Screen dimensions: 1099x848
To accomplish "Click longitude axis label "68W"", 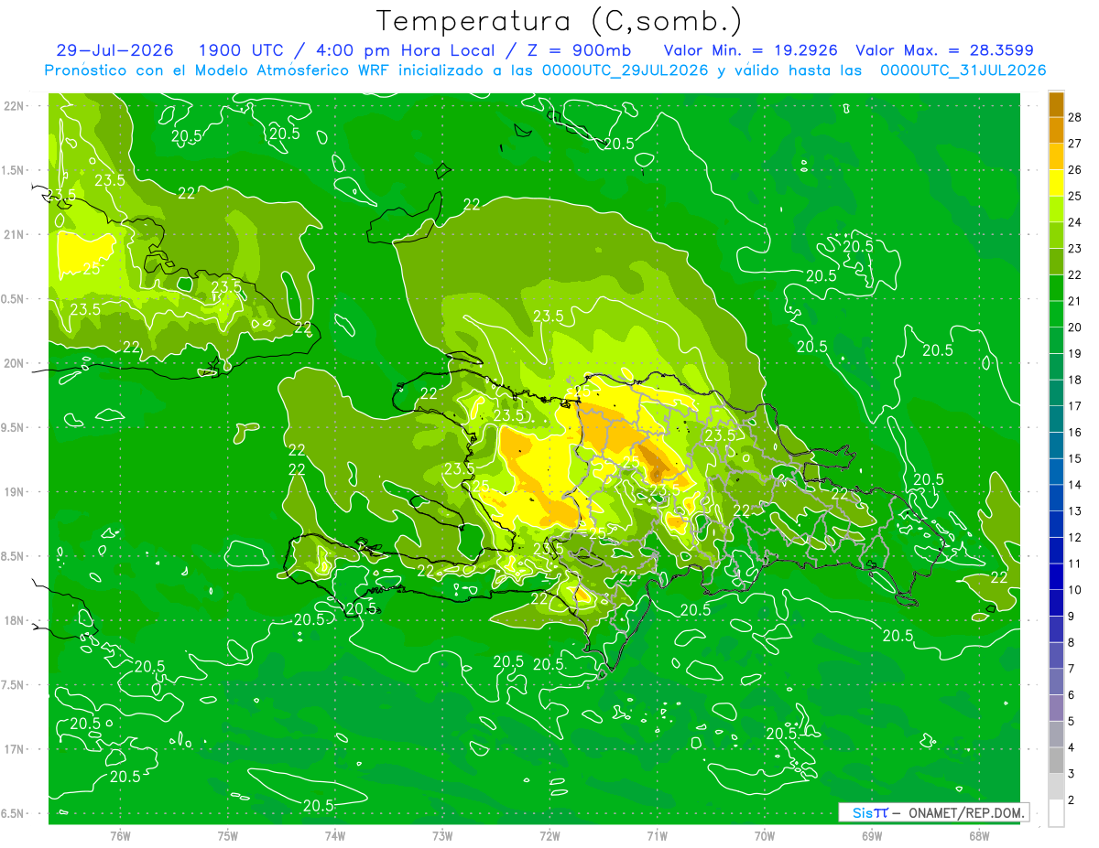I will coord(979,835).
